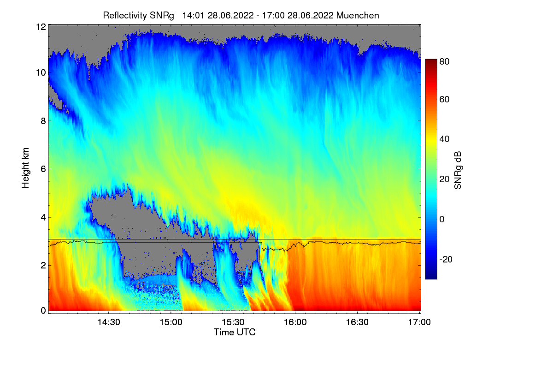Click the plot title 'Reflectivity SNRg'

(139, 15)
